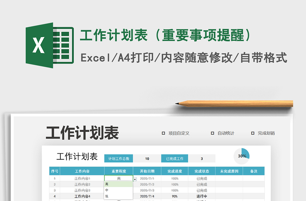Choose 中 from the importance dropdown list

coord(119,190)
